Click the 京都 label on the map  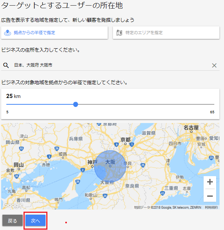125,140
